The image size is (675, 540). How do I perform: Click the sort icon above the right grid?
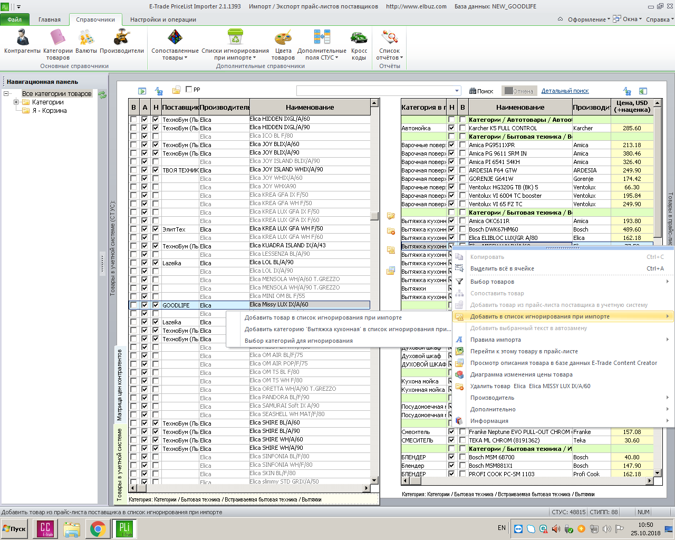tap(627, 91)
